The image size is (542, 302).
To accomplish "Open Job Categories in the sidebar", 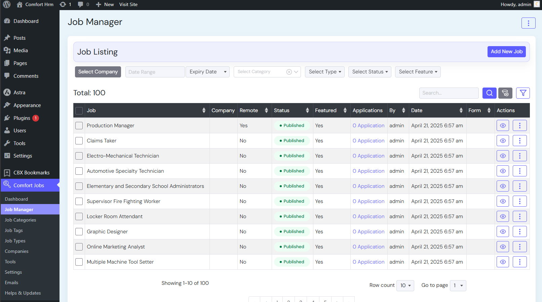I will click(x=20, y=220).
